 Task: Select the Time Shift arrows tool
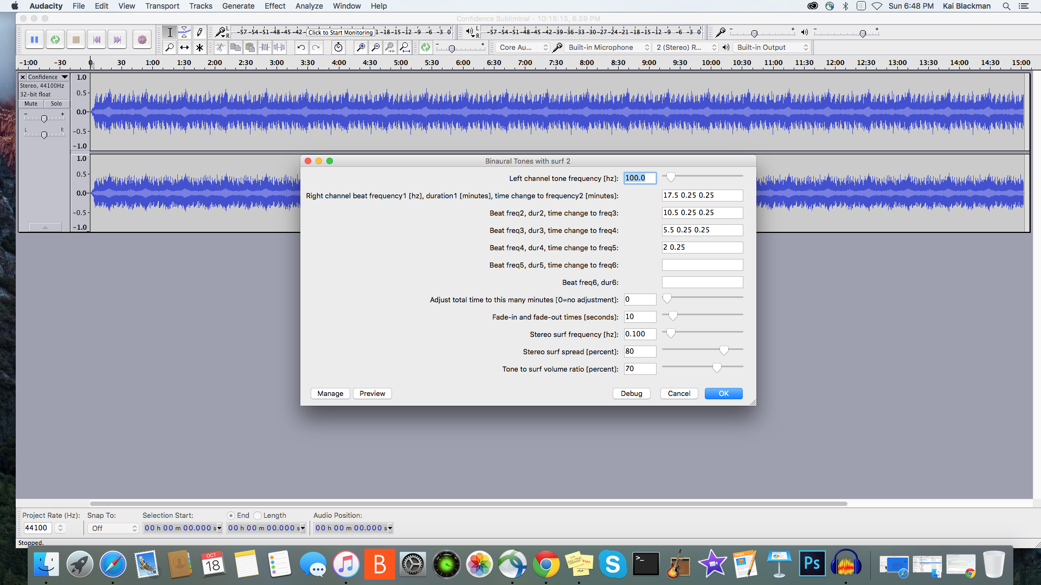(184, 48)
